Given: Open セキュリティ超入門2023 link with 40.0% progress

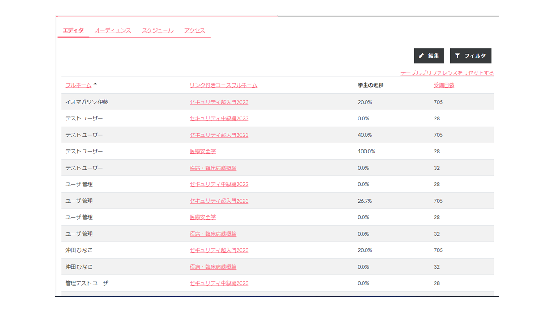Looking at the screenshot, I should coord(219,135).
